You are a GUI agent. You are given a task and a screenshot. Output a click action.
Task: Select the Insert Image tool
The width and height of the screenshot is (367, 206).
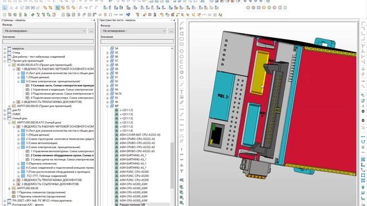(182, 97)
